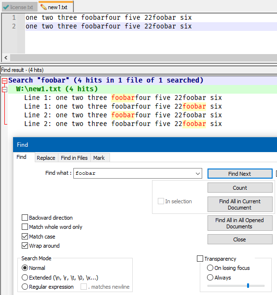
Task: Select Extended search mode
Action: point(25,278)
